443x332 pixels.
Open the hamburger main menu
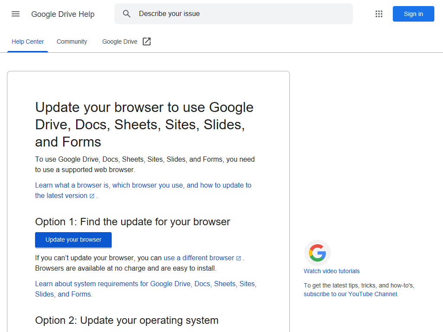[16, 14]
